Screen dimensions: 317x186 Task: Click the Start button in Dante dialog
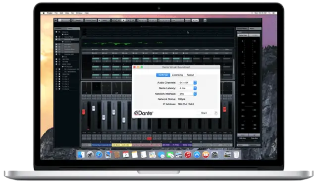204,113
